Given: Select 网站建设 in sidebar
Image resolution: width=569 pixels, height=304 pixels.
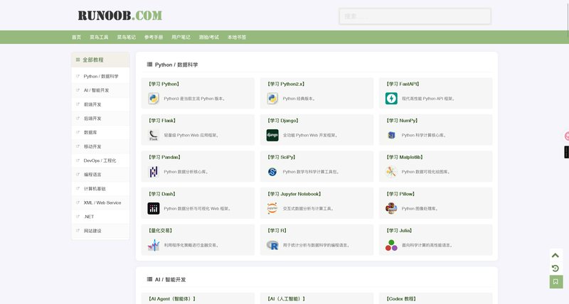Looking at the screenshot, I should 100,231.
